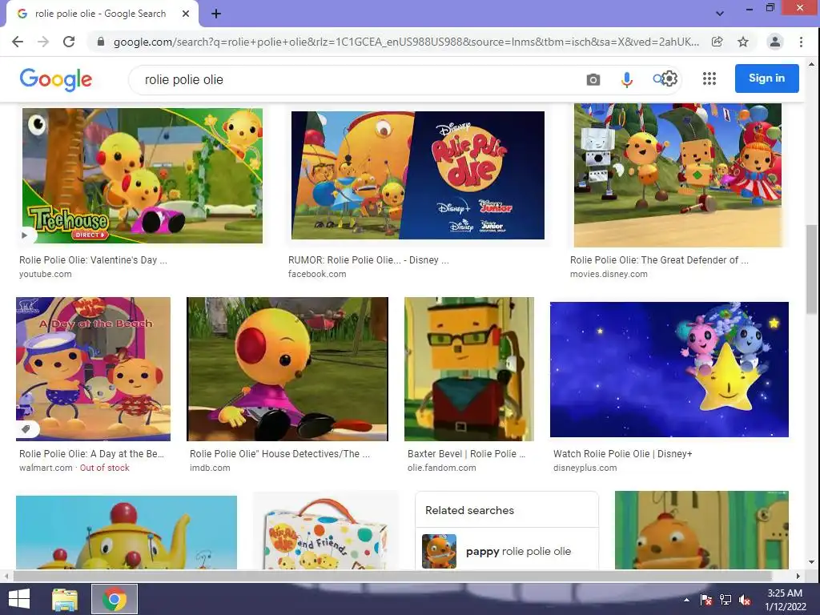820x615 pixels.
Task: Open the Windows Start menu
Action: point(19,599)
